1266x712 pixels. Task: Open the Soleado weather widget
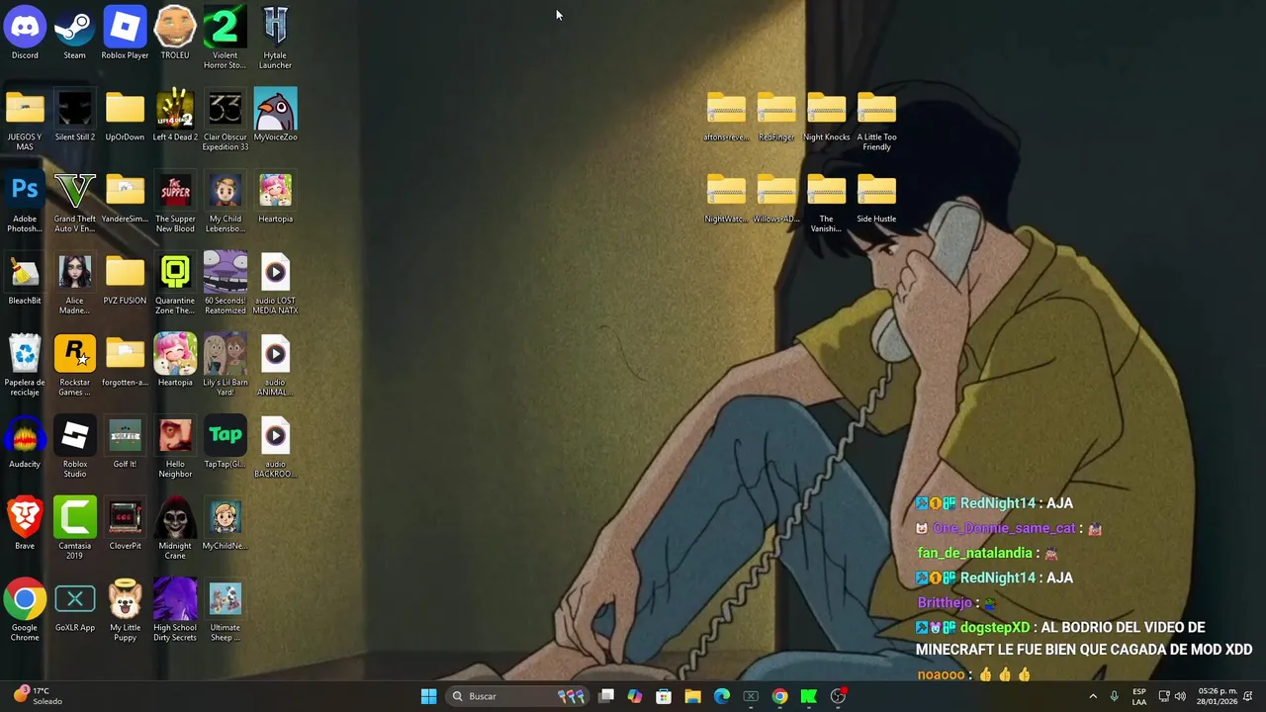[x=36, y=696]
